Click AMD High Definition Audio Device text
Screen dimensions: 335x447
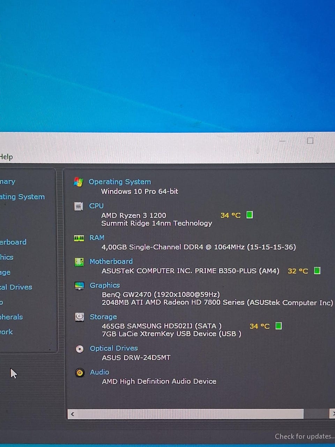click(159, 381)
